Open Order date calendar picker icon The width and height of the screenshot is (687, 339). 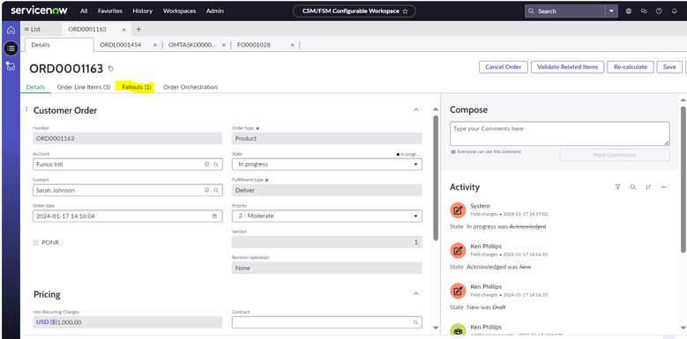click(214, 216)
